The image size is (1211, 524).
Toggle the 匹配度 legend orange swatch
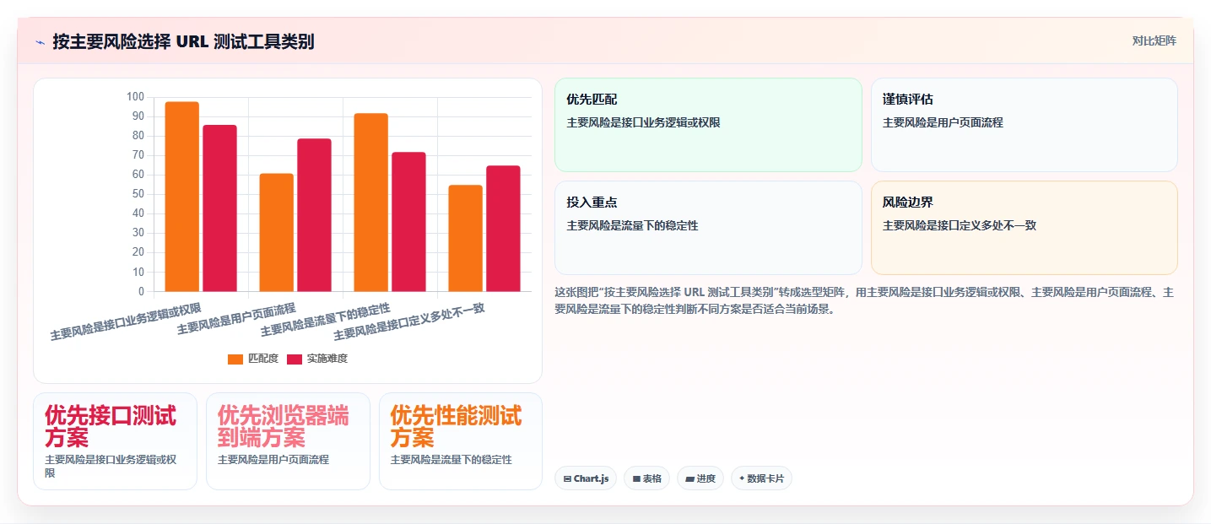(235, 359)
